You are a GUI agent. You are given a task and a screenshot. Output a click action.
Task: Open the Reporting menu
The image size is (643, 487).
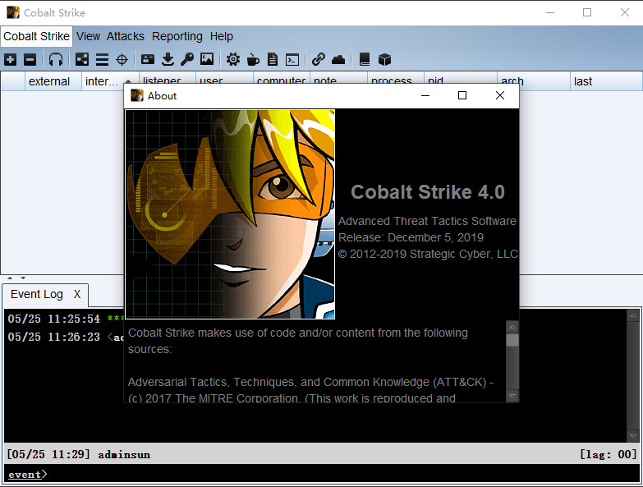pos(177,36)
